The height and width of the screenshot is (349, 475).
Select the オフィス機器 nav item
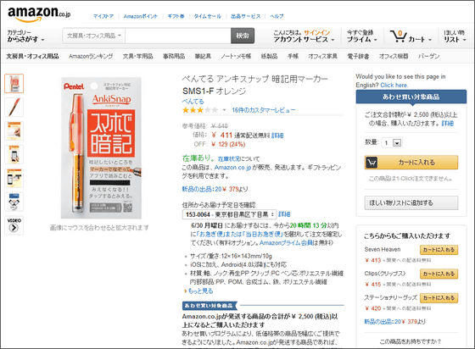394,56
